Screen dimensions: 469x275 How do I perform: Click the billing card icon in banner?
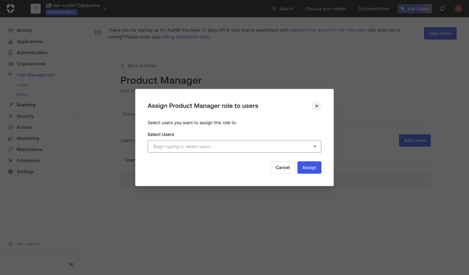(98, 33)
